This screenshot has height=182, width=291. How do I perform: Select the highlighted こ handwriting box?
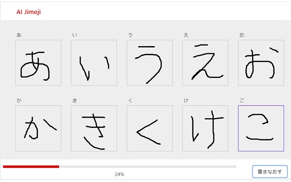261,128
